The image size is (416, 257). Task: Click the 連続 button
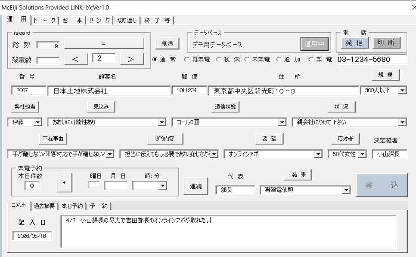[196, 186]
